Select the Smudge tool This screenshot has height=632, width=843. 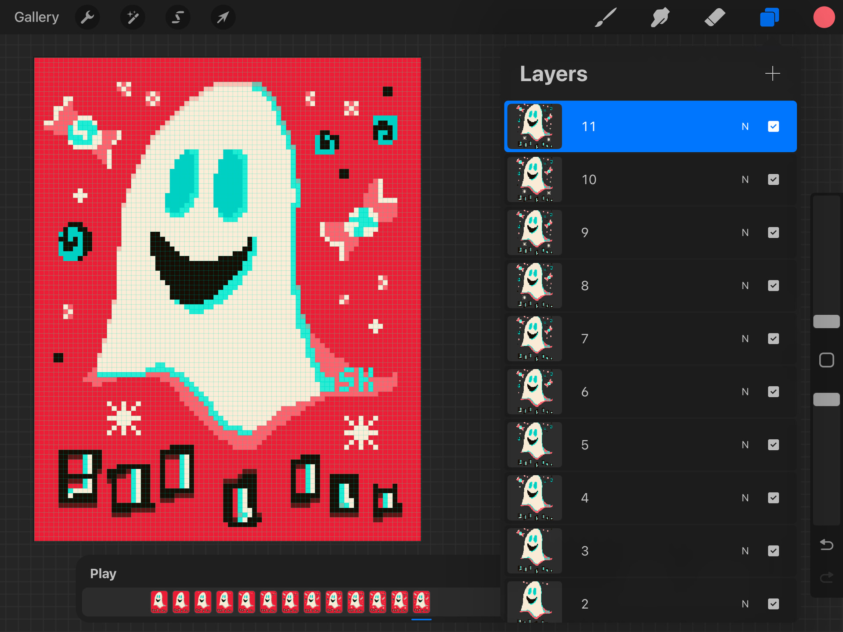coord(660,17)
